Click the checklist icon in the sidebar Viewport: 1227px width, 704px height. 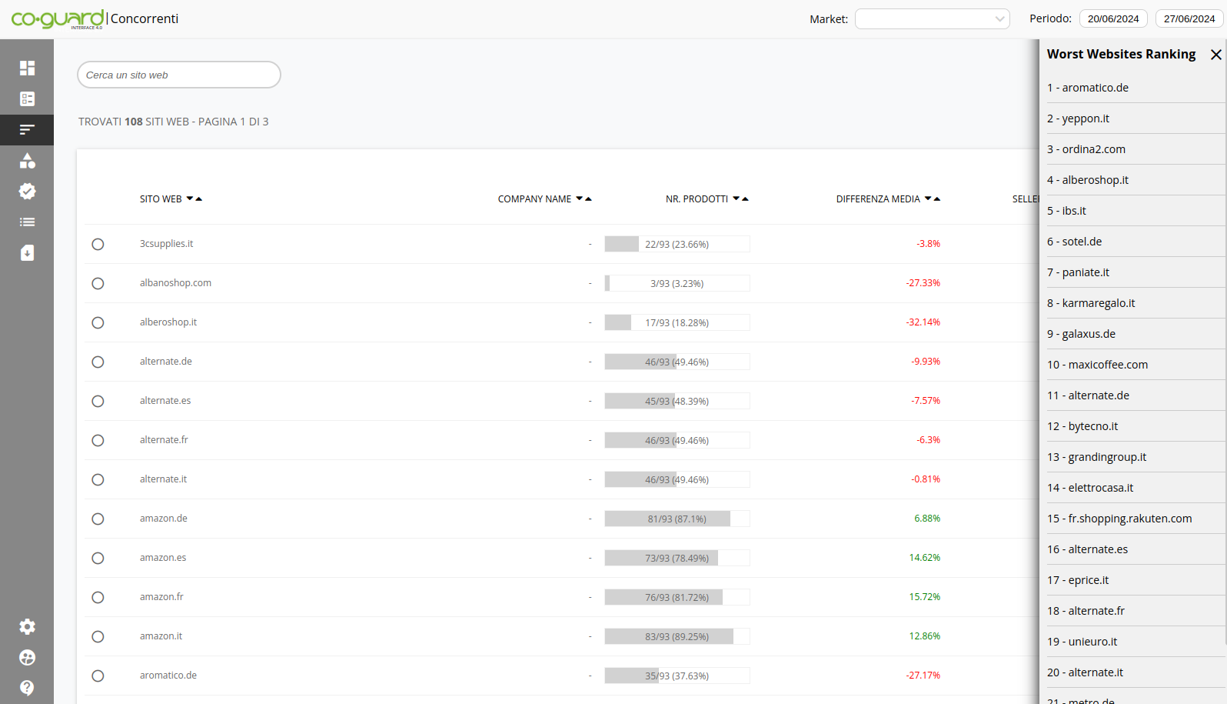coord(27,99)
